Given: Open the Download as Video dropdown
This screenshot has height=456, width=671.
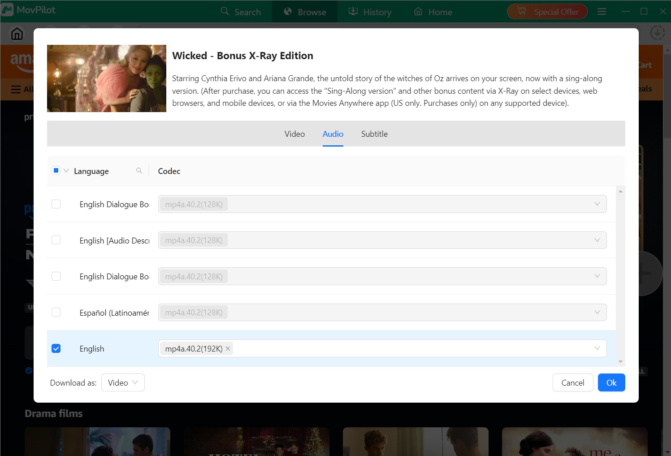Looking at the screenshot, I should [x=123, y=382].
